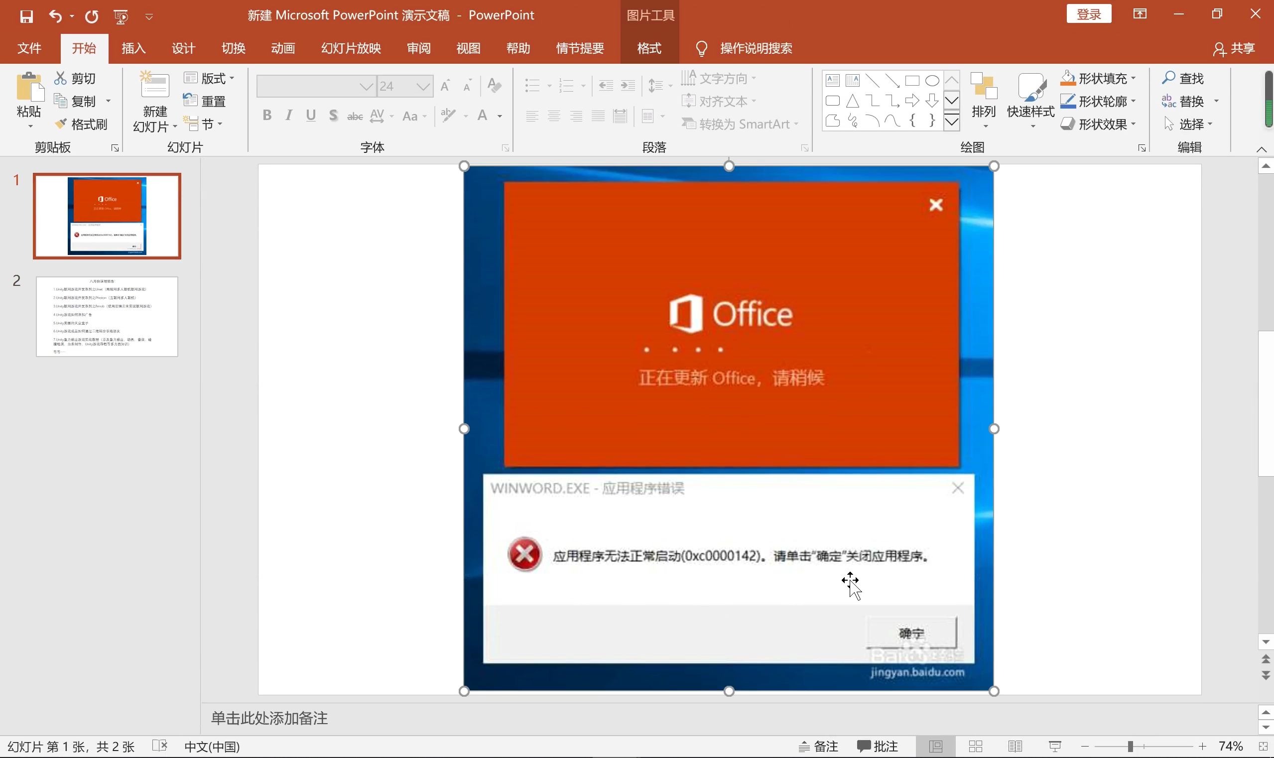Toggle Underline formatting

coord(311,116)
